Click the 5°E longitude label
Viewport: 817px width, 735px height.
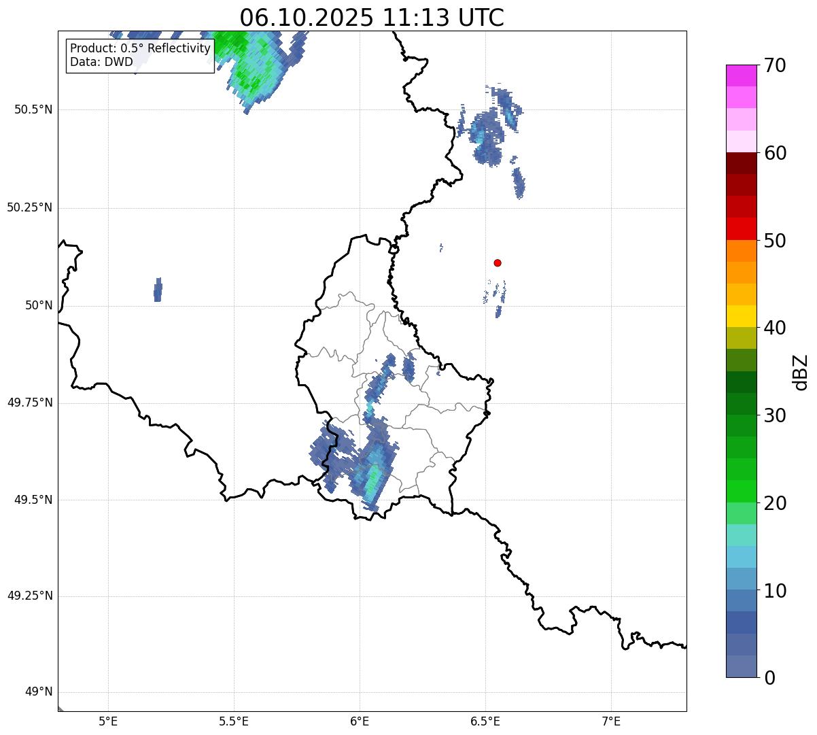click(108, 721)
